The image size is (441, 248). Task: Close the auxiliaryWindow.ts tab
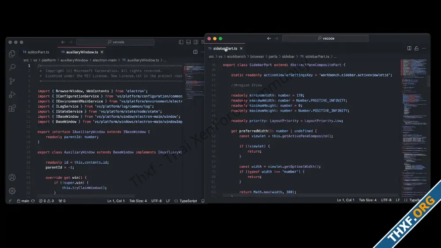(102, 52)
